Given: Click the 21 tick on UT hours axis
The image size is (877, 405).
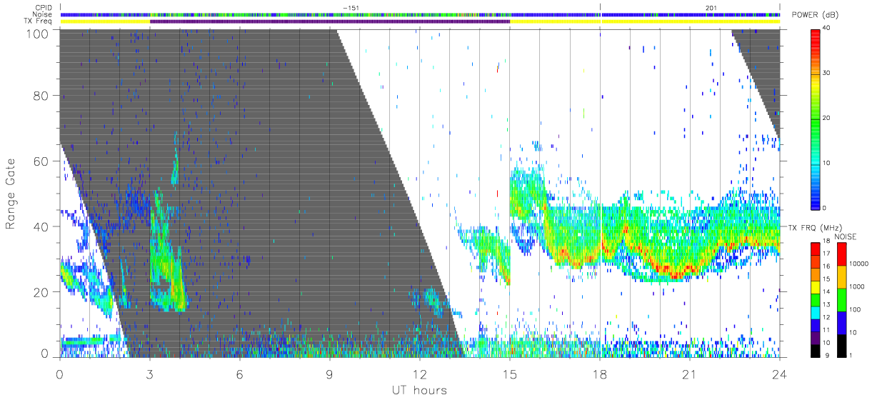Looking at the screenshot, I should (x=690, y=374).
